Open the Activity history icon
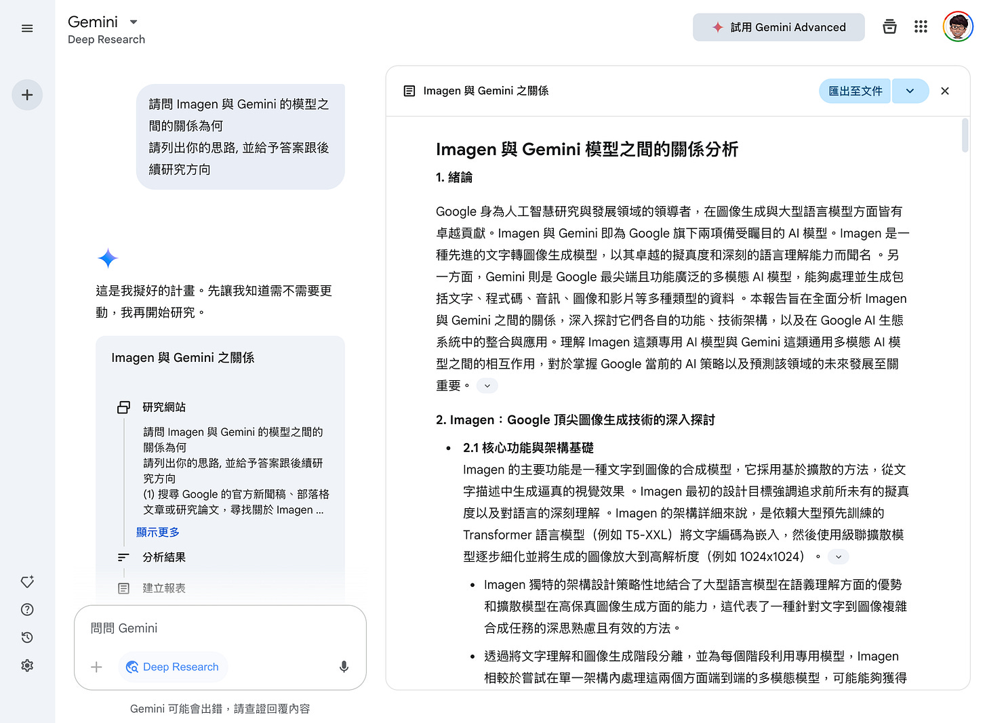The image size is (987, 723). click(x=27, y=637)
